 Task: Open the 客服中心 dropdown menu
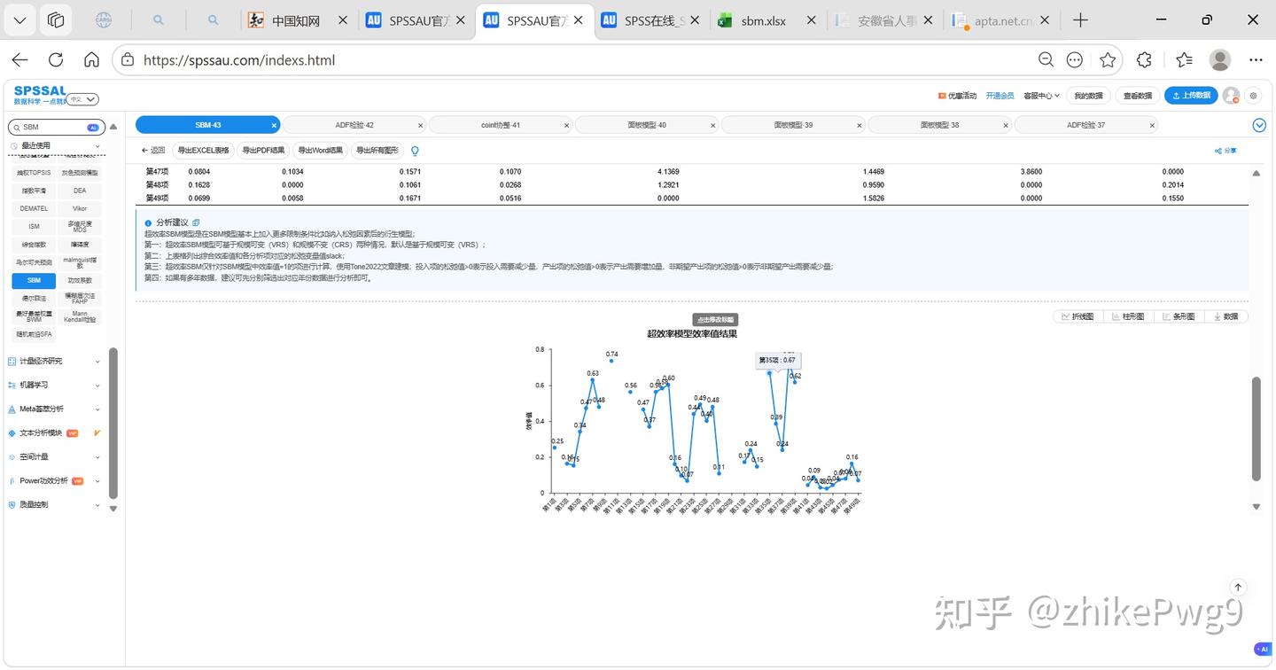[x=1041, y=96]
